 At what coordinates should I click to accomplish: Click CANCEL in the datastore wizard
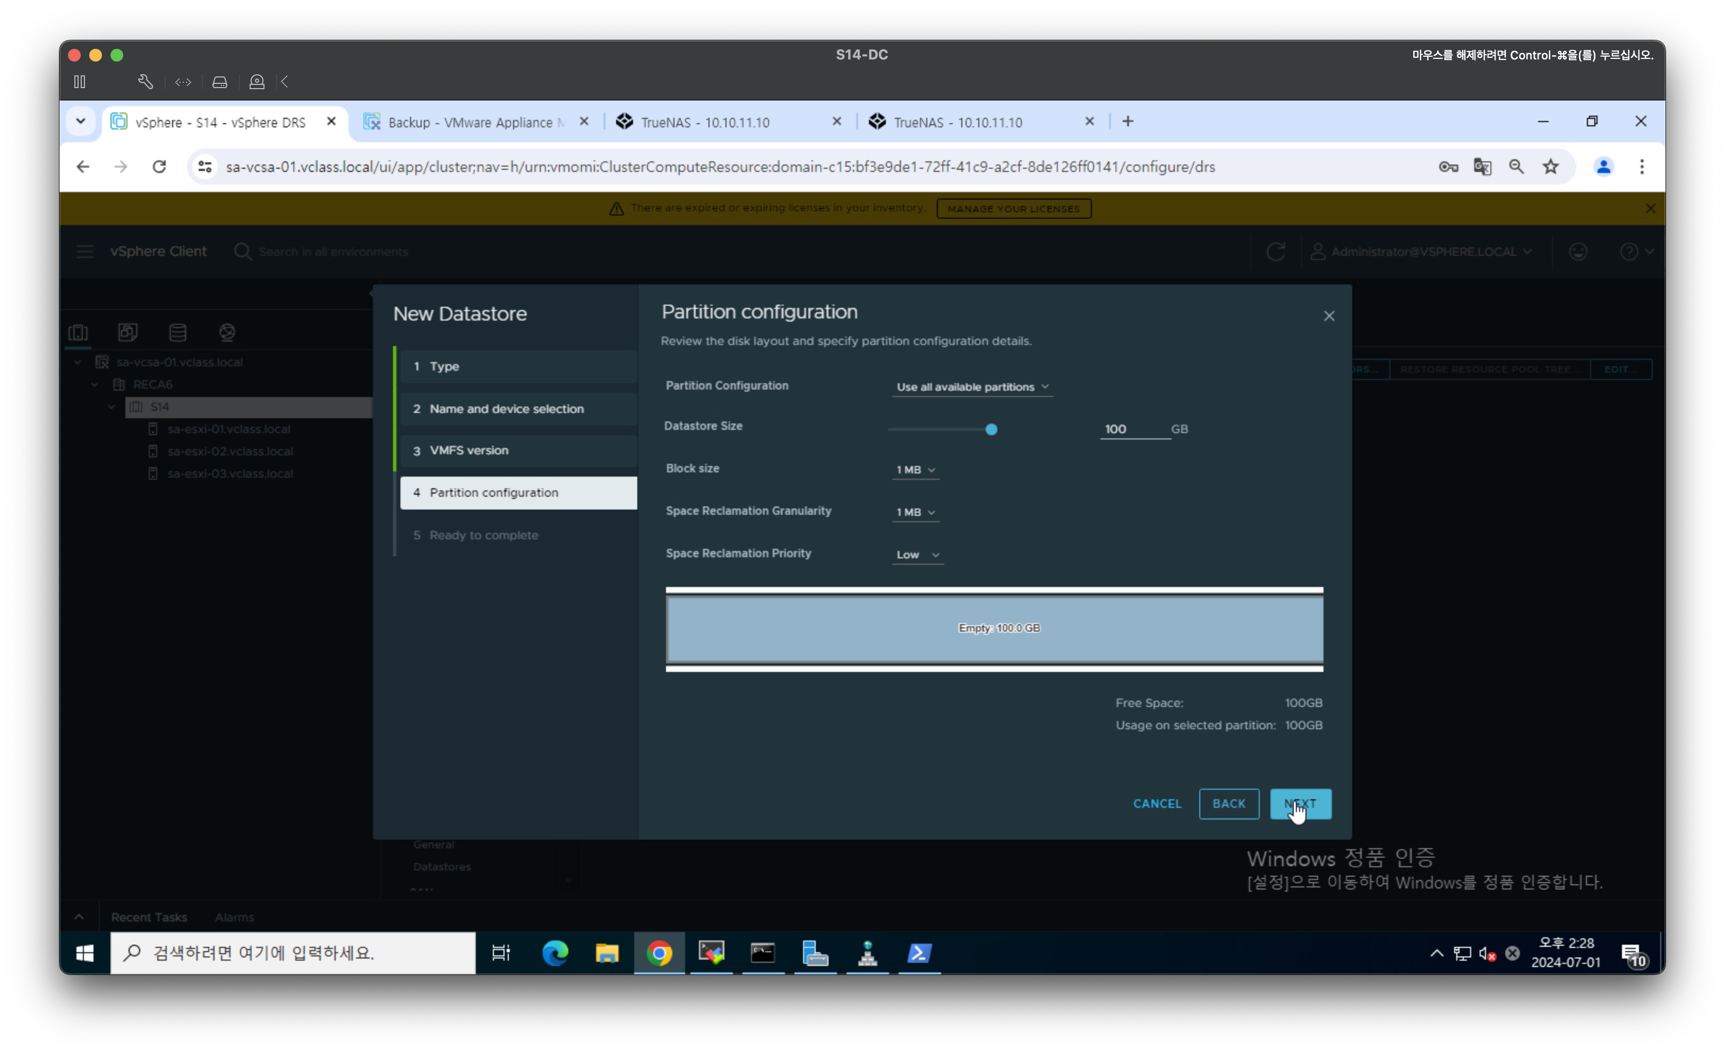(1157, 804)
